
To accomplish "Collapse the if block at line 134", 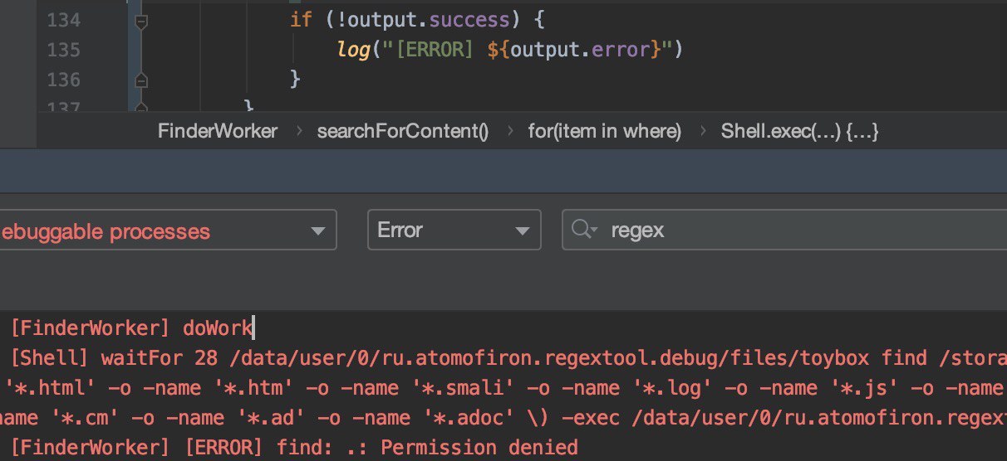I will (x=140, y=21).
